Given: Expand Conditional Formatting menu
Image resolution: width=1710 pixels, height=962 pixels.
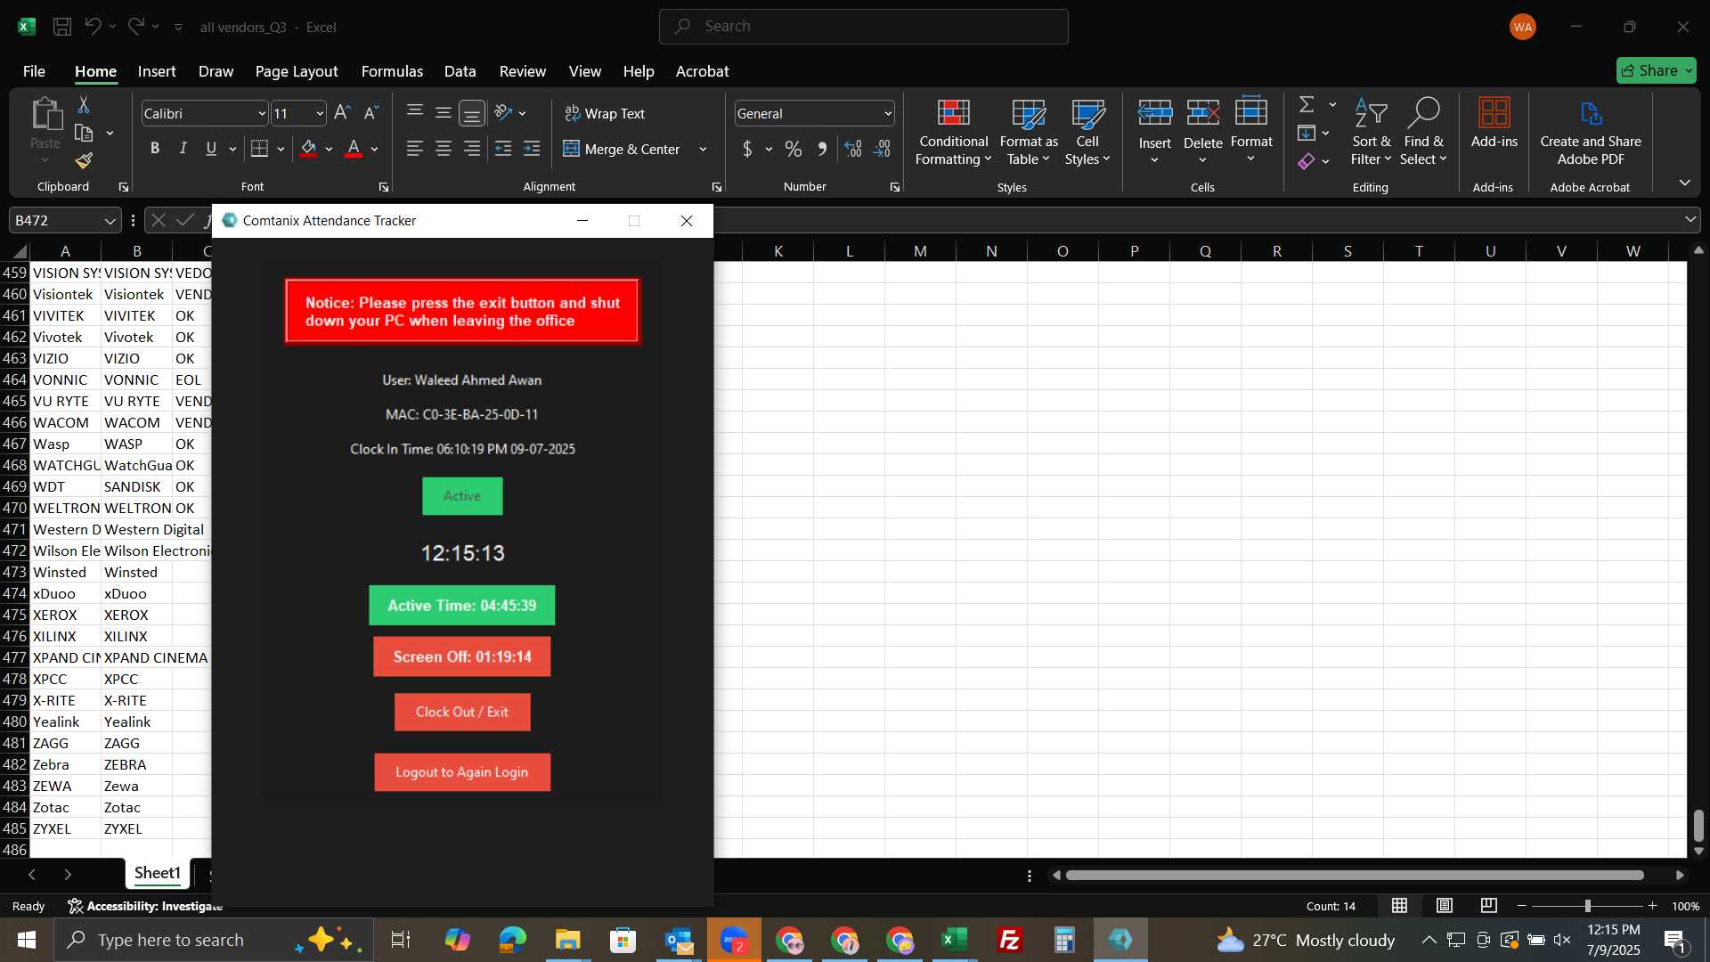Looking at the screenshot, I should [953, 131].
